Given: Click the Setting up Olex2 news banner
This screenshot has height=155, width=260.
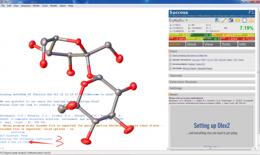Looking at the screenshot, I should click(x=212, y=126).
